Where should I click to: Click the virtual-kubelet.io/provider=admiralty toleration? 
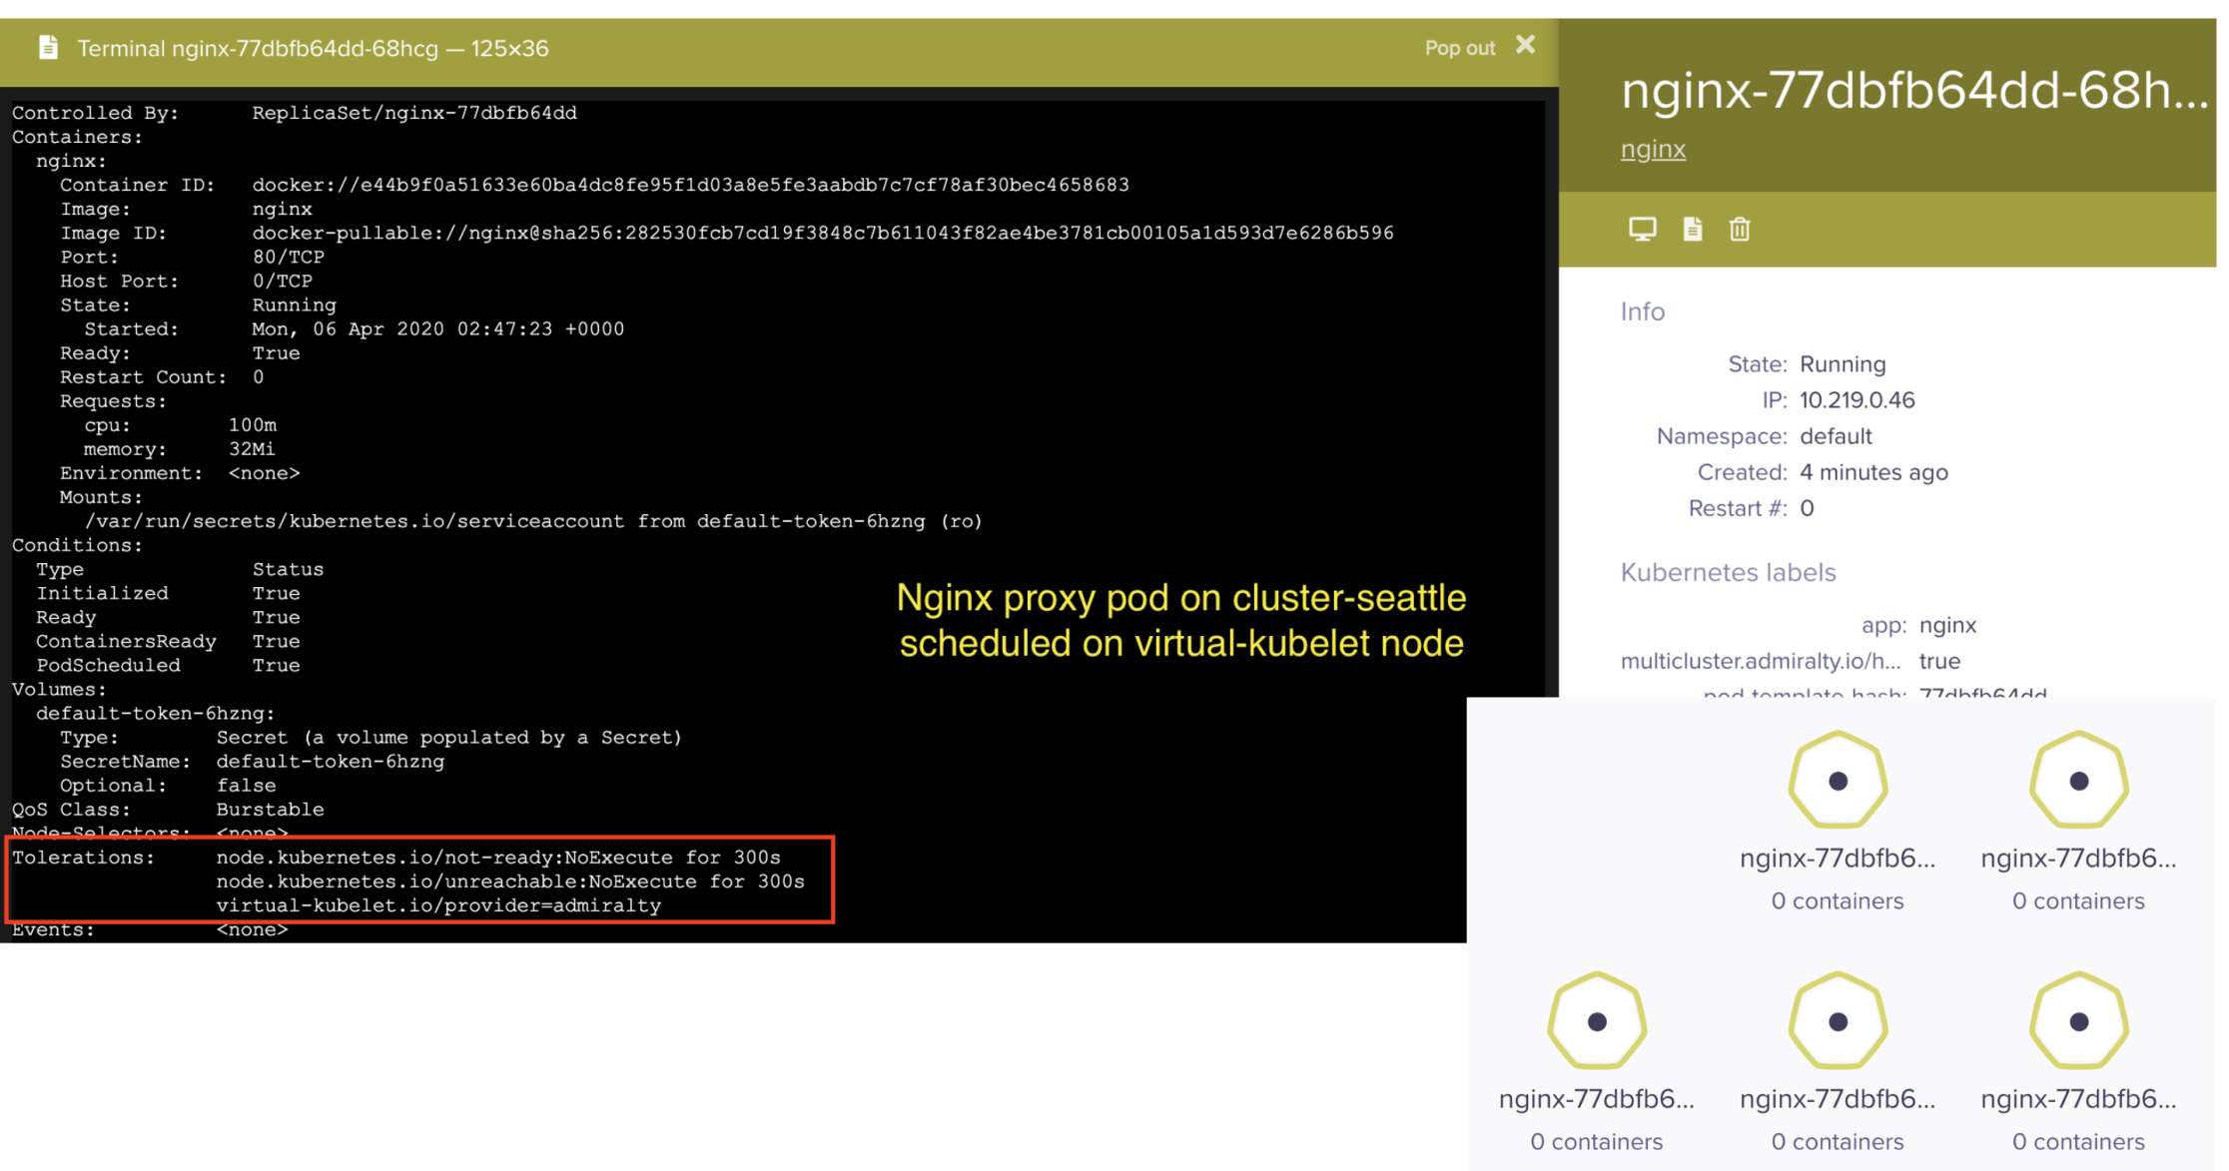(438, 905)
